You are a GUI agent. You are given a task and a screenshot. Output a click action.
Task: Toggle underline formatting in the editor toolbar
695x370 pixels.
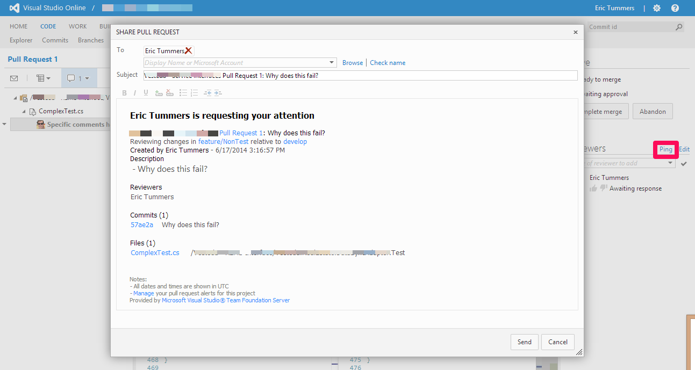pos(145,93)
